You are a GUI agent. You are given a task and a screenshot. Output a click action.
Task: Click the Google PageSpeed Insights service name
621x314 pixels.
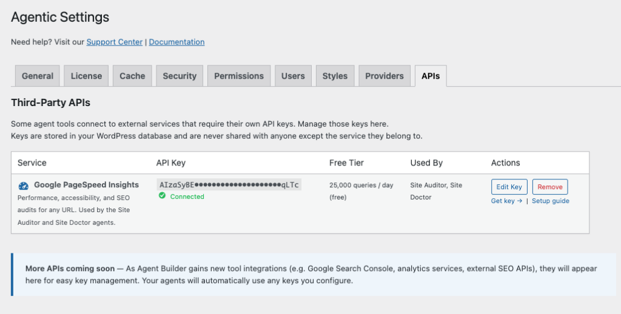tap(86, 184)
